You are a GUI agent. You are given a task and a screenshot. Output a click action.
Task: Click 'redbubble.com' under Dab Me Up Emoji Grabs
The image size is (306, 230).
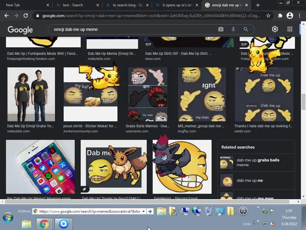(x=18, y=131)
